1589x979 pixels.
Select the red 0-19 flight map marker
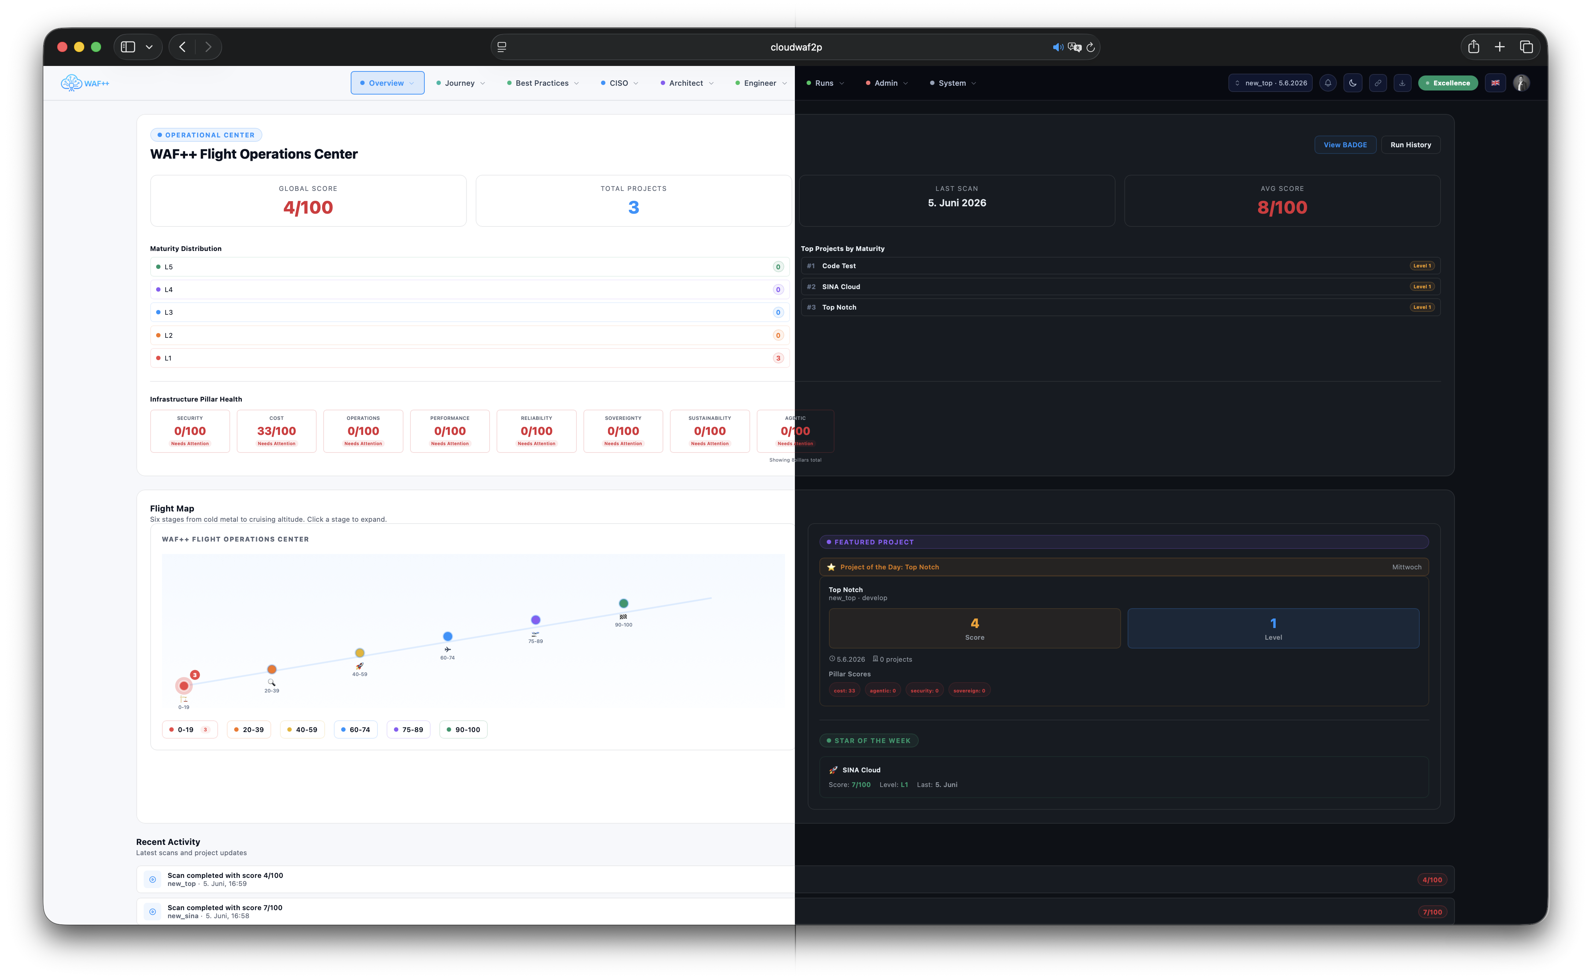pos(184,686)
